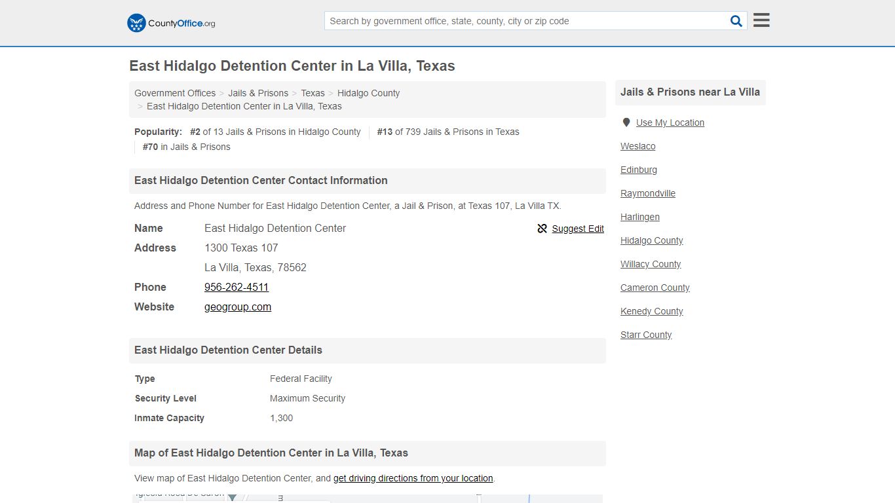
Task: Open Jails & Prisons breadcrumb
Action: (258, 93)
